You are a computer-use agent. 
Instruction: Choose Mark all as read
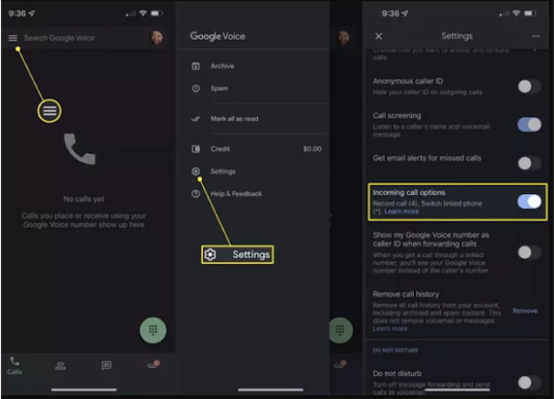click(234, 119)
